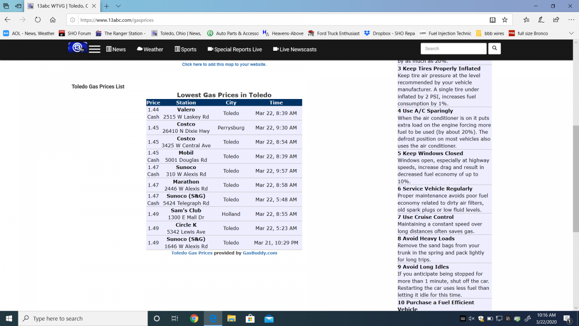This screenshot has height=326, width=579.
Task: Select Sports in the site navigation
Action: (185, 49)
